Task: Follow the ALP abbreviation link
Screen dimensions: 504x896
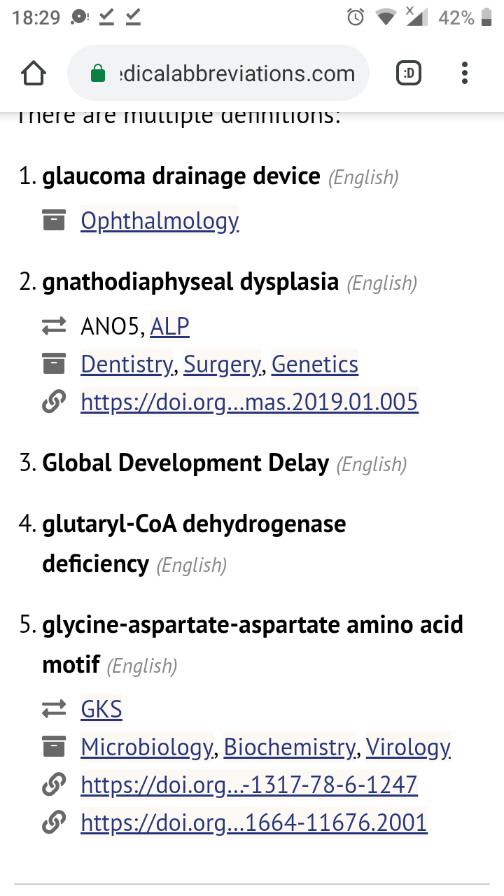Action: point(169,326)
